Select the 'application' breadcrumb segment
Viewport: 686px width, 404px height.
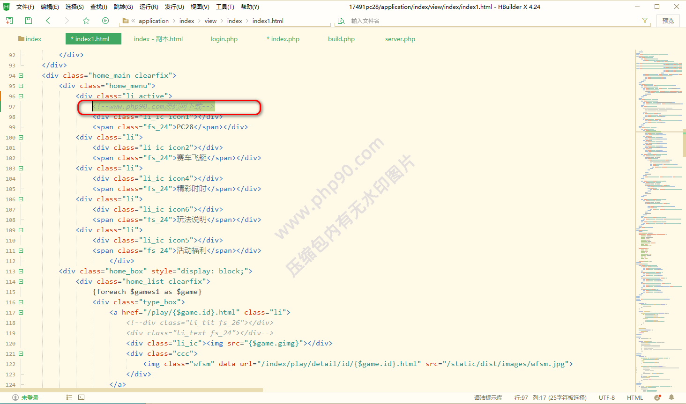click(x=153, y=21)
